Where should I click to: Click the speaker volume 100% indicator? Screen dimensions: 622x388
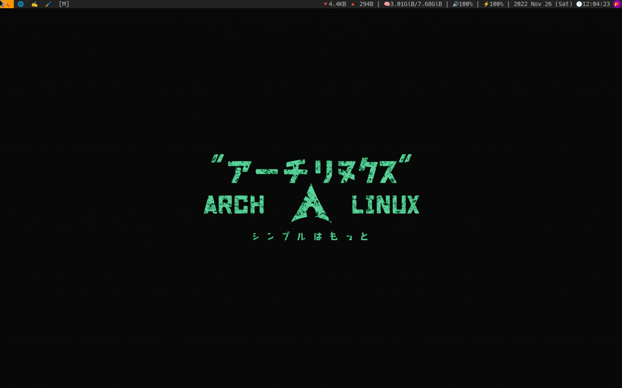coord(463,4)
